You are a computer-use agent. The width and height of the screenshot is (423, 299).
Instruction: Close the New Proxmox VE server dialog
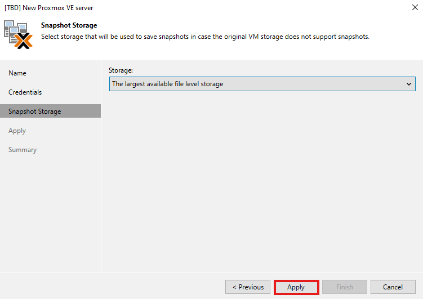(415, 8)
